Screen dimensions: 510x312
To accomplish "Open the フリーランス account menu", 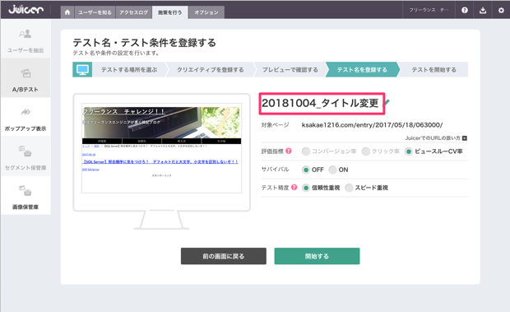I will [x=429, y=10].
